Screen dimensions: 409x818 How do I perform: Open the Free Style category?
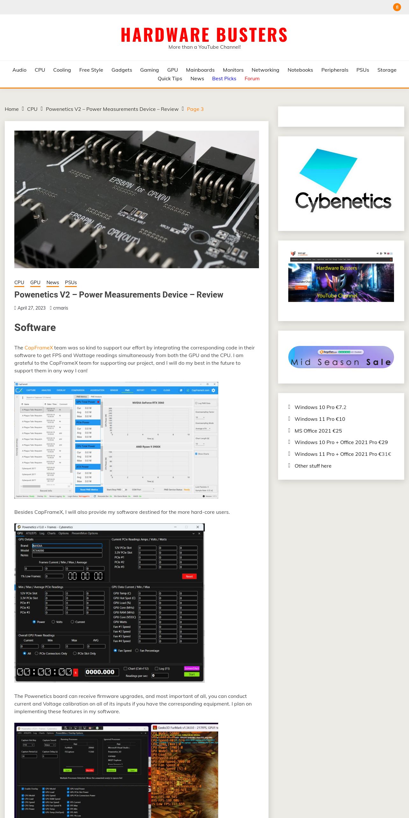pyautogui.click(x=91, y=70)
